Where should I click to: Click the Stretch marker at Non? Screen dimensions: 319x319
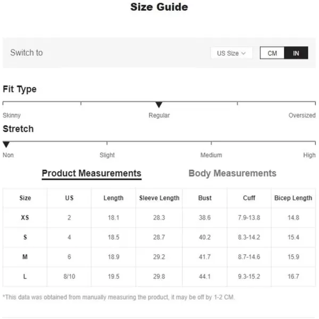(6, 144)
